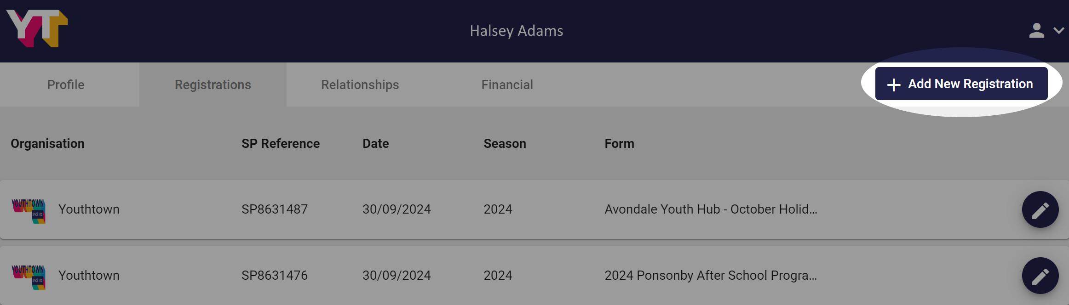Screen dimensions: 1069x305
Task: Select the Halsey Adams name heading
Action: pyautogui.click(x=517, y=31)
